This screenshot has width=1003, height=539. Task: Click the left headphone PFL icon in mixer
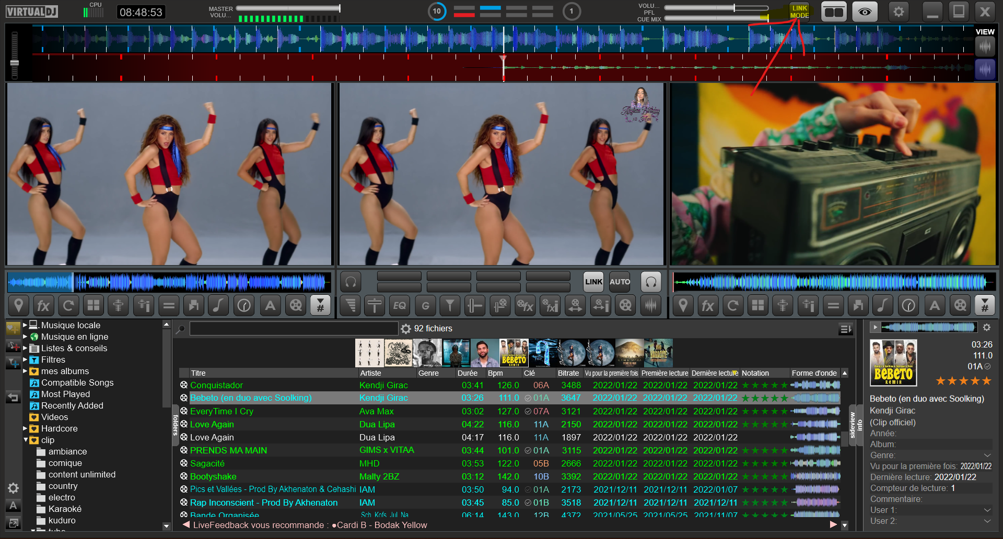351,282
